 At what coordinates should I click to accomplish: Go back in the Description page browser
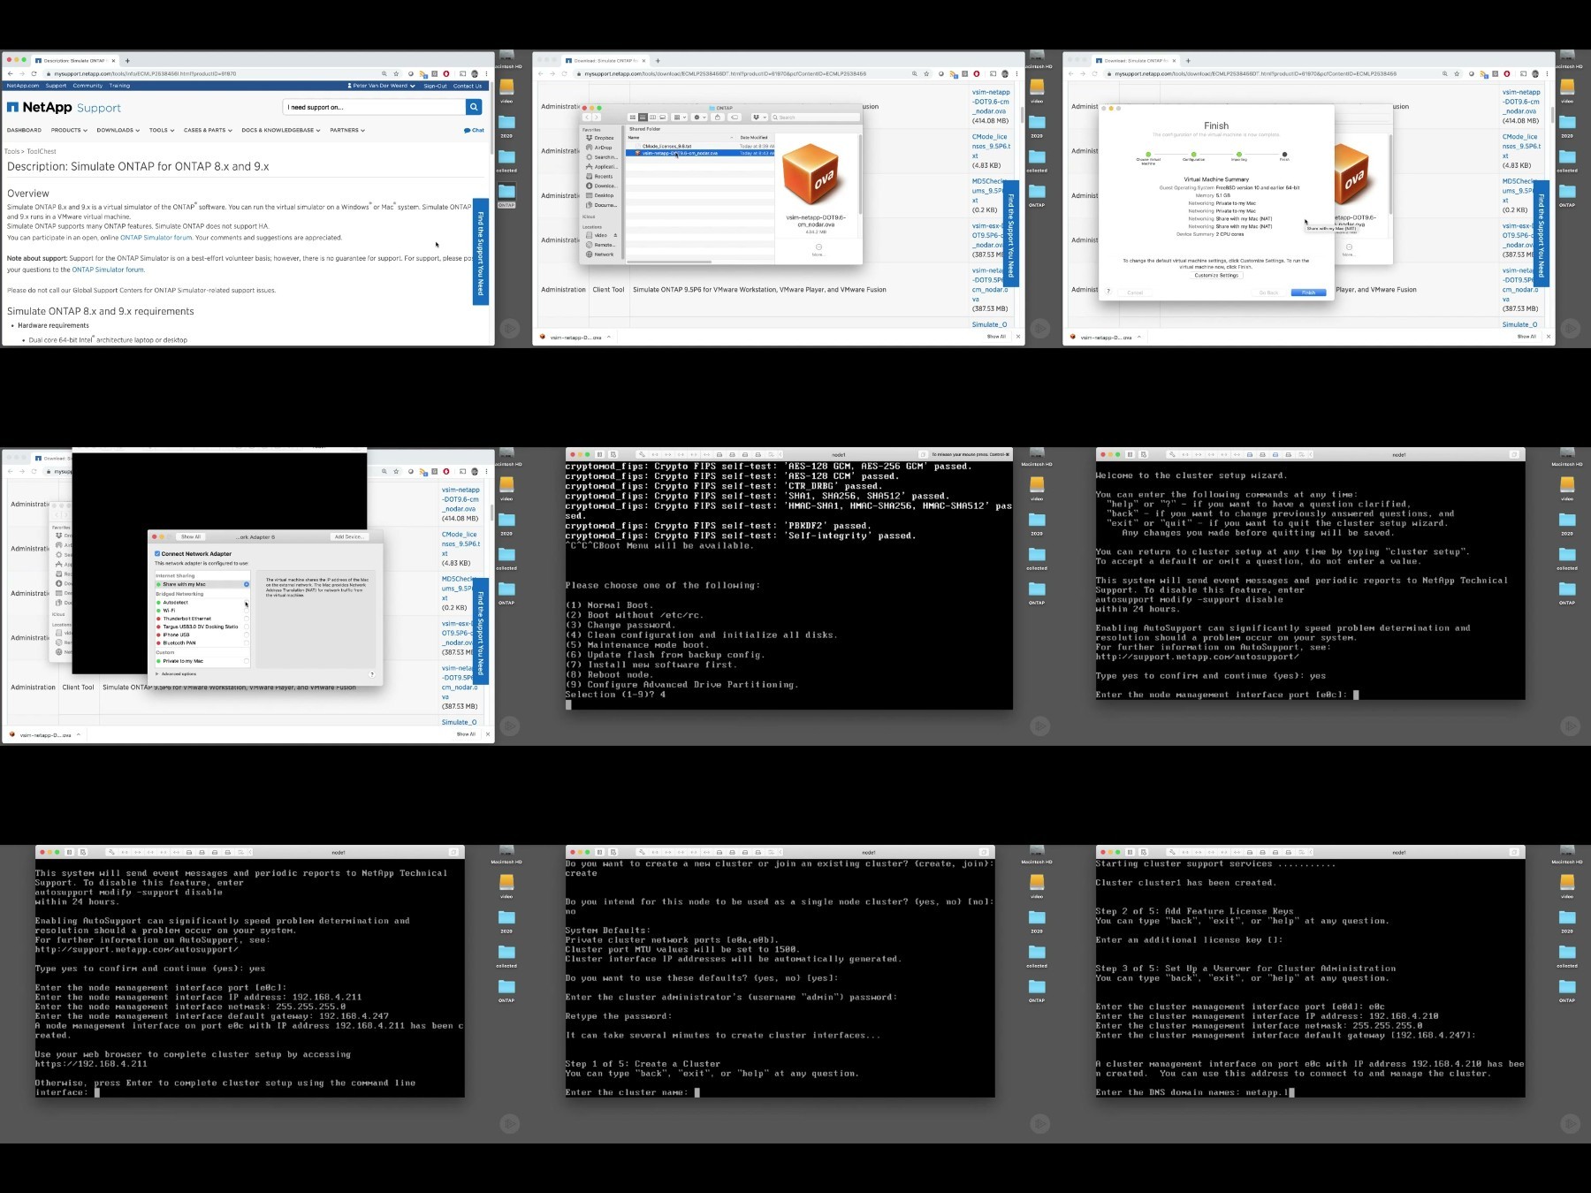(x=10, y=74)
